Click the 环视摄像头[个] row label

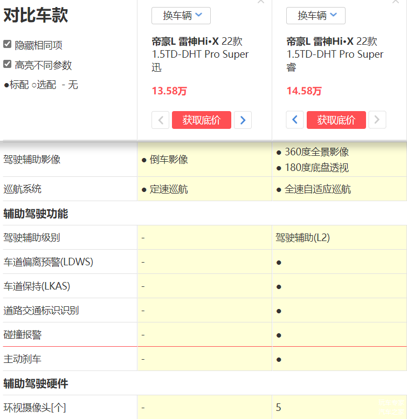click(35, 408)
